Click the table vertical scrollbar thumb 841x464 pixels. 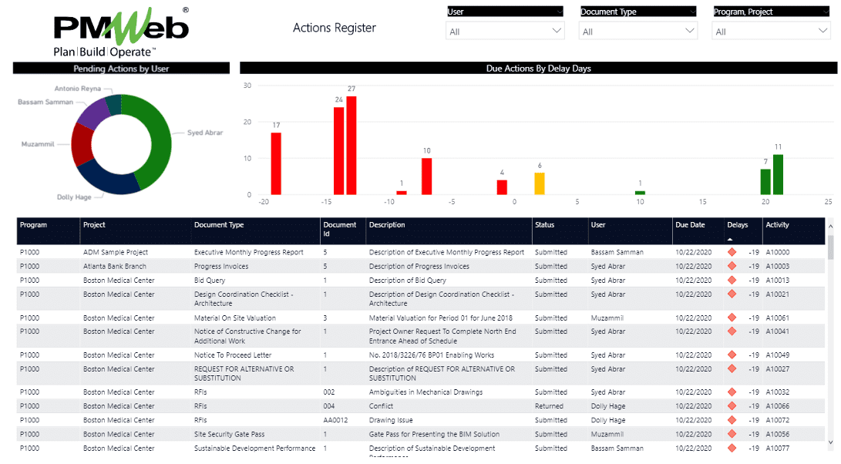point(830,247)
